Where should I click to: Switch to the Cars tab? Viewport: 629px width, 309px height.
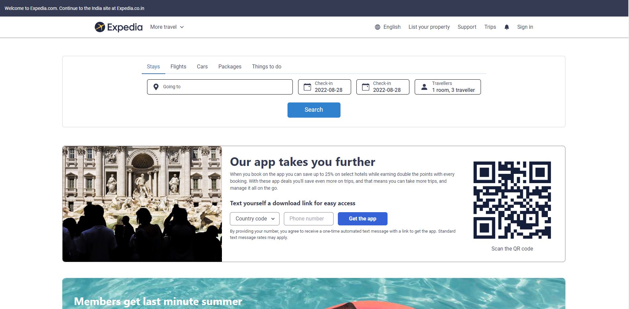point(202,67)
